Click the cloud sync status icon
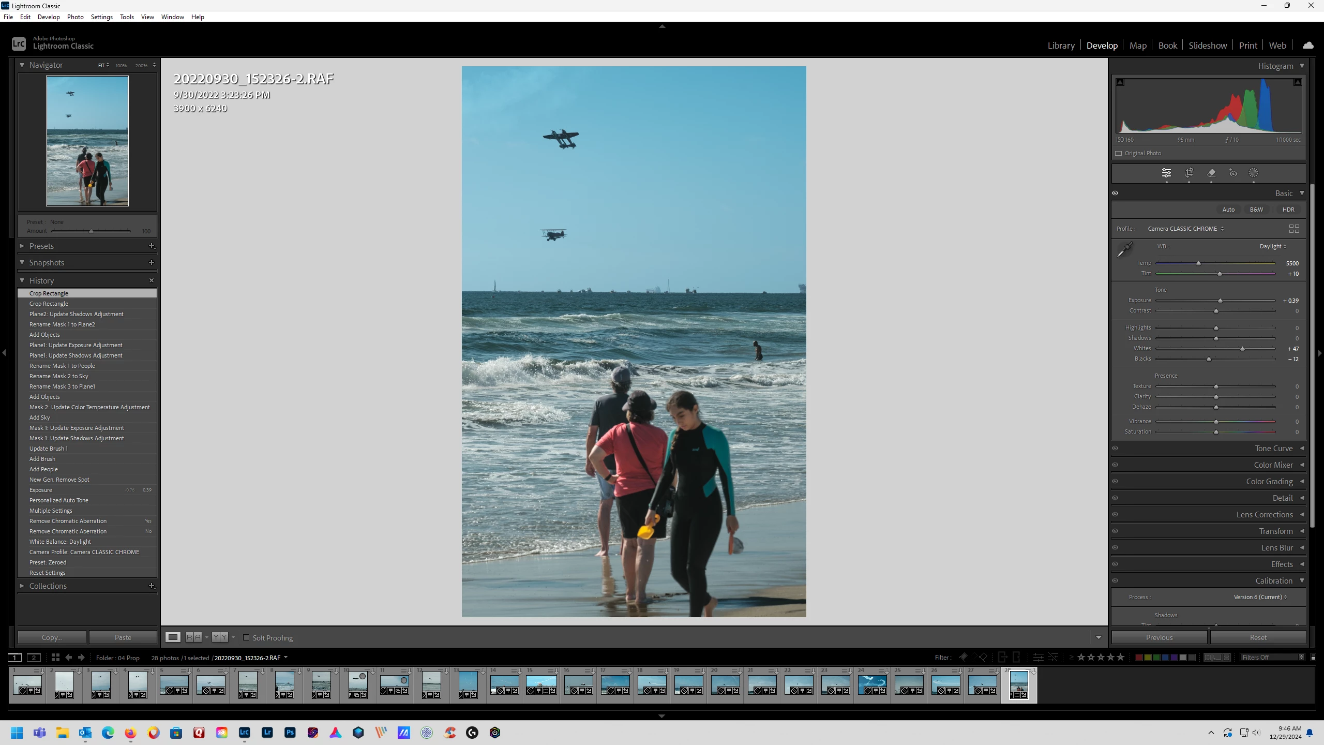1324x745 pixels. click(x=1308, y=46)
